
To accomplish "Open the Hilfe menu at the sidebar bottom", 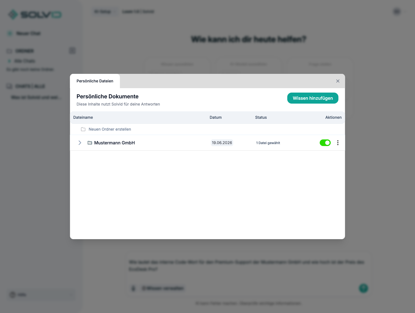I will coord(41,295).
